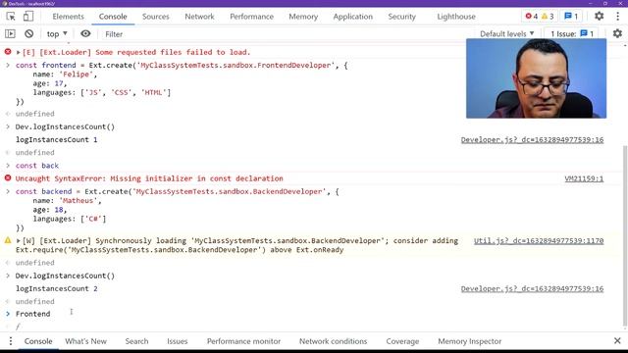Open the DevTools three-dot customize menu
This screenshot has height=353, width=628.
click(x=617, y=17)
